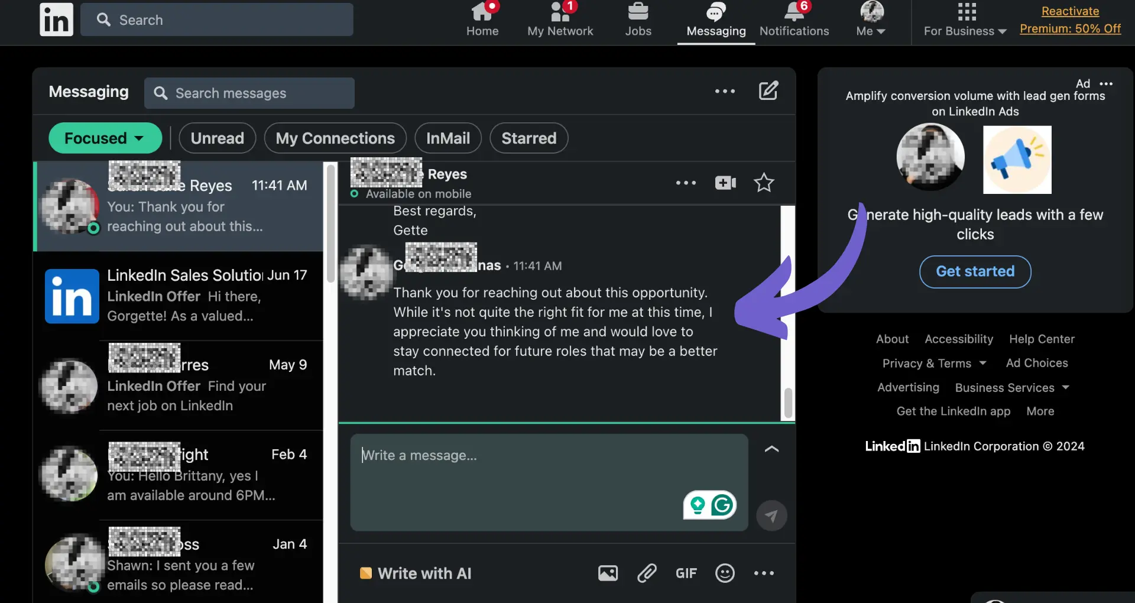Toggle the Unread filter
The height and width of the screenshot is (603, 1135).
pos(217,138)
